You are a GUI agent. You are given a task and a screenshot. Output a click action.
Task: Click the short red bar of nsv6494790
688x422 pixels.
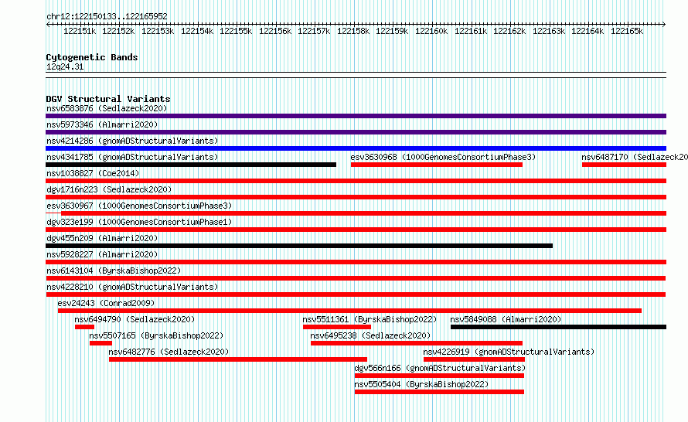84,327
